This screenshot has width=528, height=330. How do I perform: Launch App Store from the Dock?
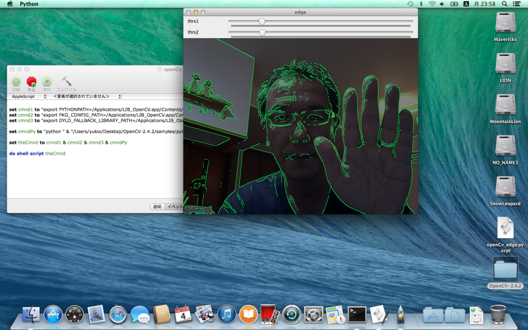coord(53,315)
